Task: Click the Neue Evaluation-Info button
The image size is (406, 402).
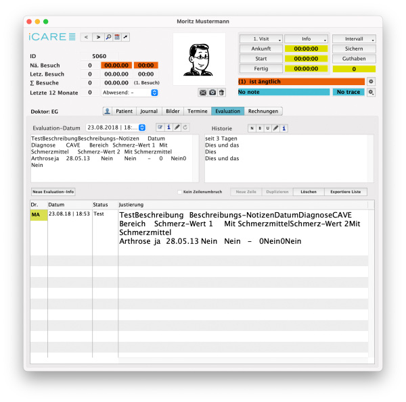Action: pos(53,192)
